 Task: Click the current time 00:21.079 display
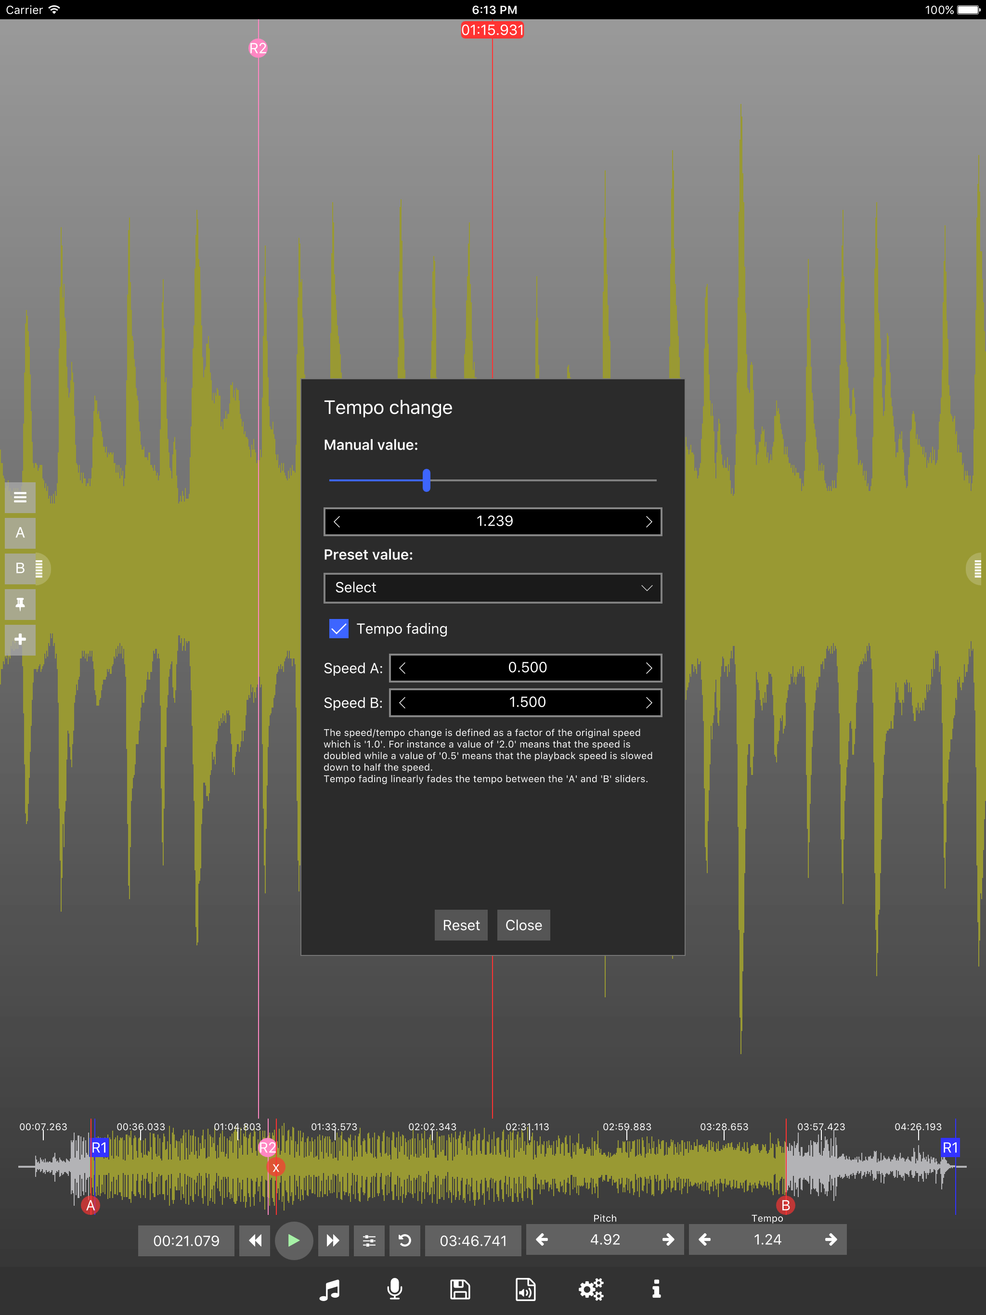(186, 1241)
